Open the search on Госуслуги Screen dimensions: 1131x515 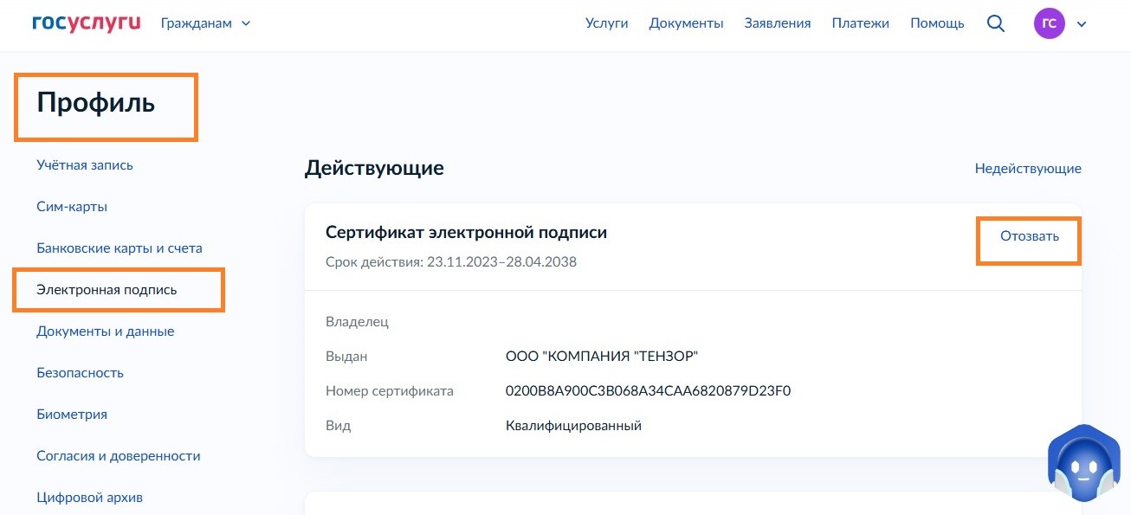995,23
